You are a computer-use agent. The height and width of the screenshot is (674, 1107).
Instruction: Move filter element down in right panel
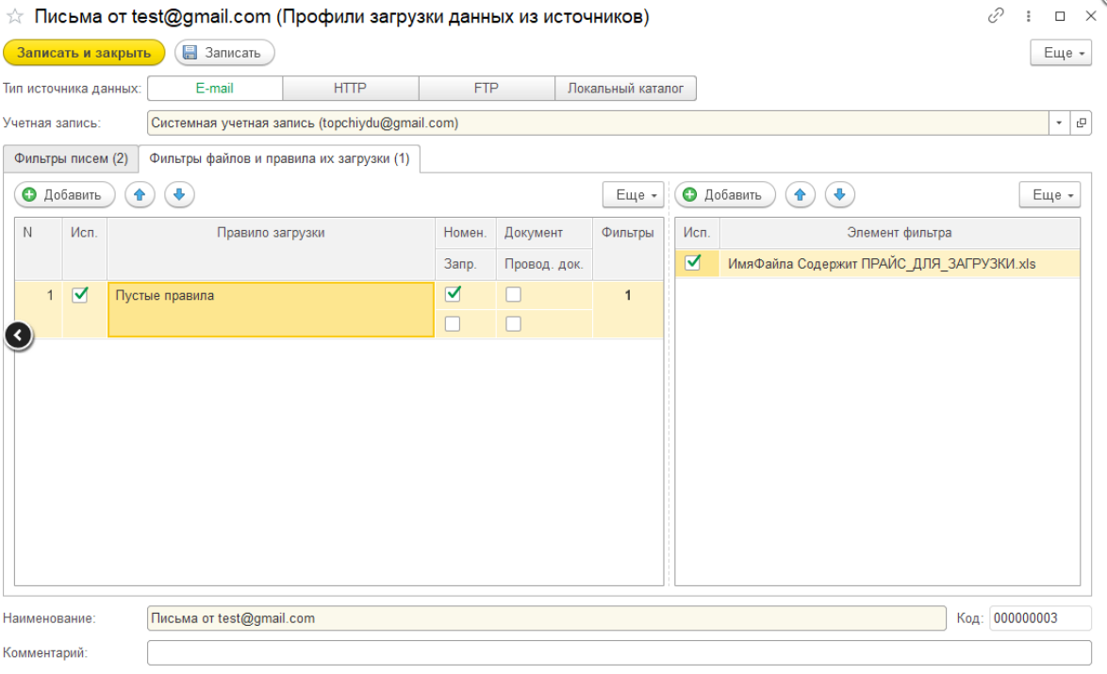(839, 195)
